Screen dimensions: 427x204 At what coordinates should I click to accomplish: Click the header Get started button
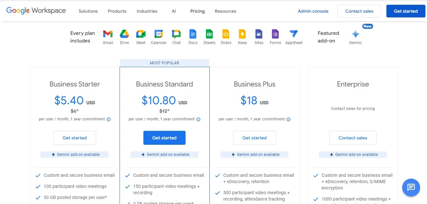(x=406, y=11)
